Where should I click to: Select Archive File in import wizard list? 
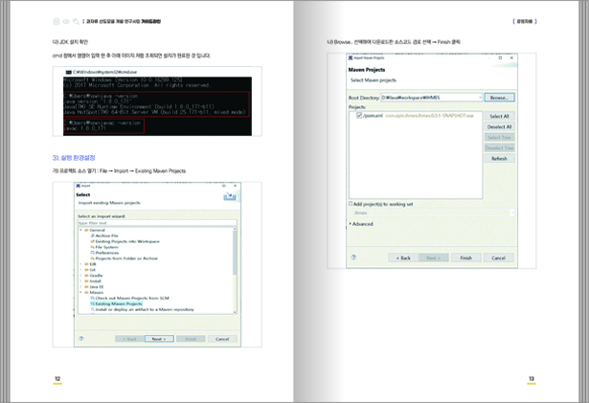pos(106,235)
